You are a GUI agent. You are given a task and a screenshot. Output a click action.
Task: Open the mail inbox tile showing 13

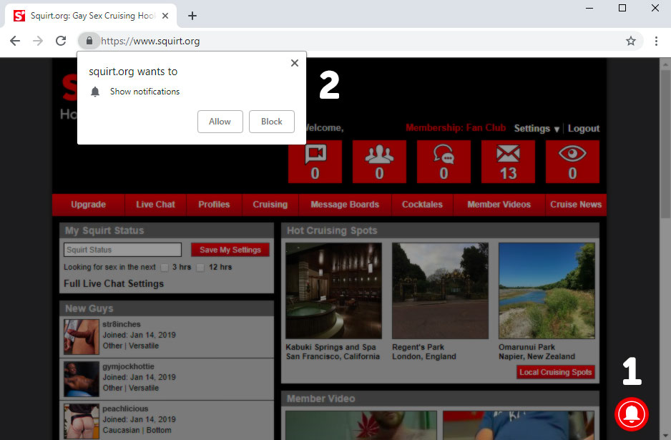[x=508, y=162]
